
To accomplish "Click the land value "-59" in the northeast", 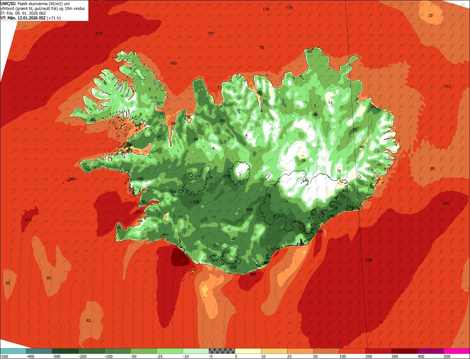I will point(315,115).
